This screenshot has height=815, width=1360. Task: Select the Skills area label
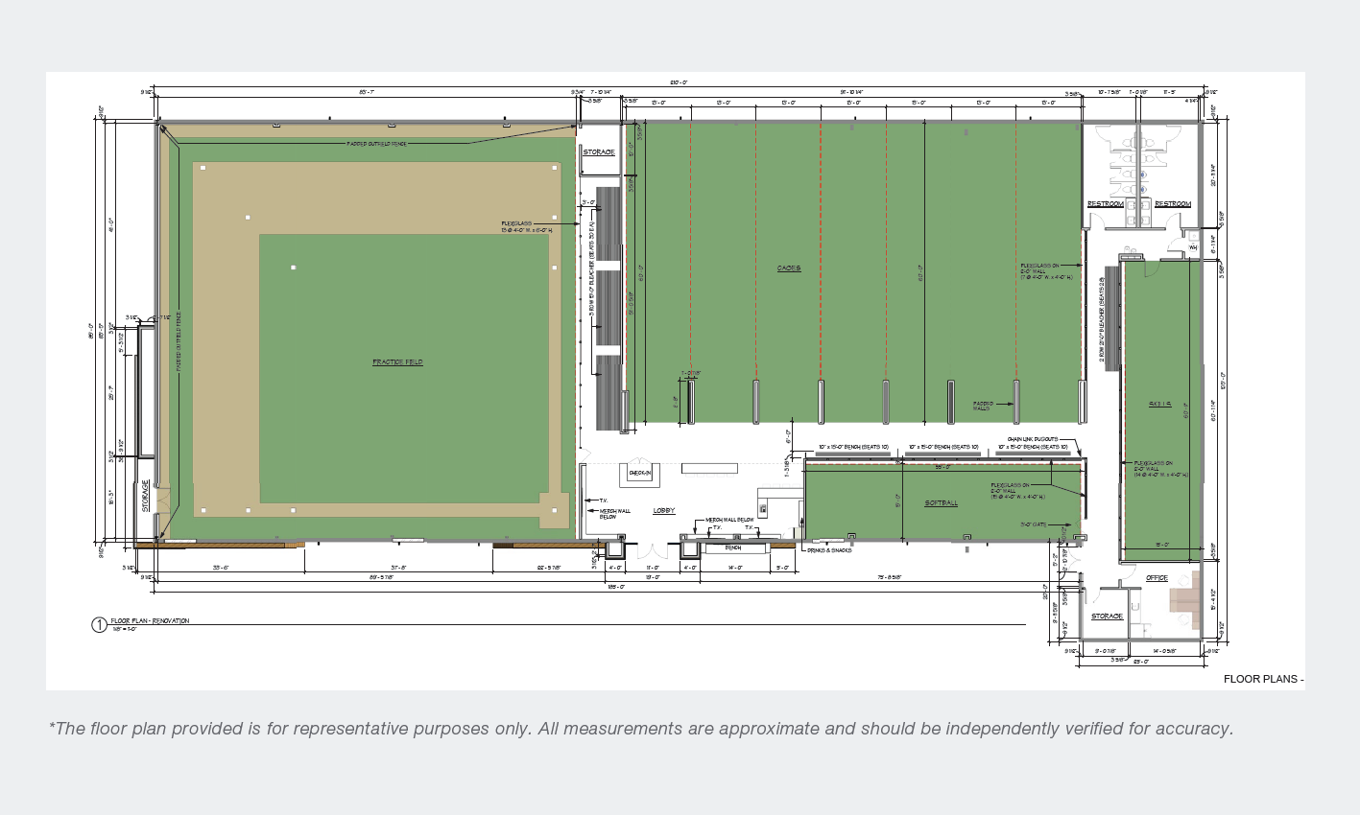pos(1159,405)
